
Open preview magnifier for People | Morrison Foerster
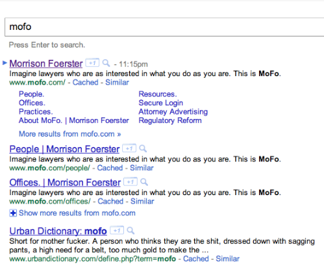click(143, 148)
